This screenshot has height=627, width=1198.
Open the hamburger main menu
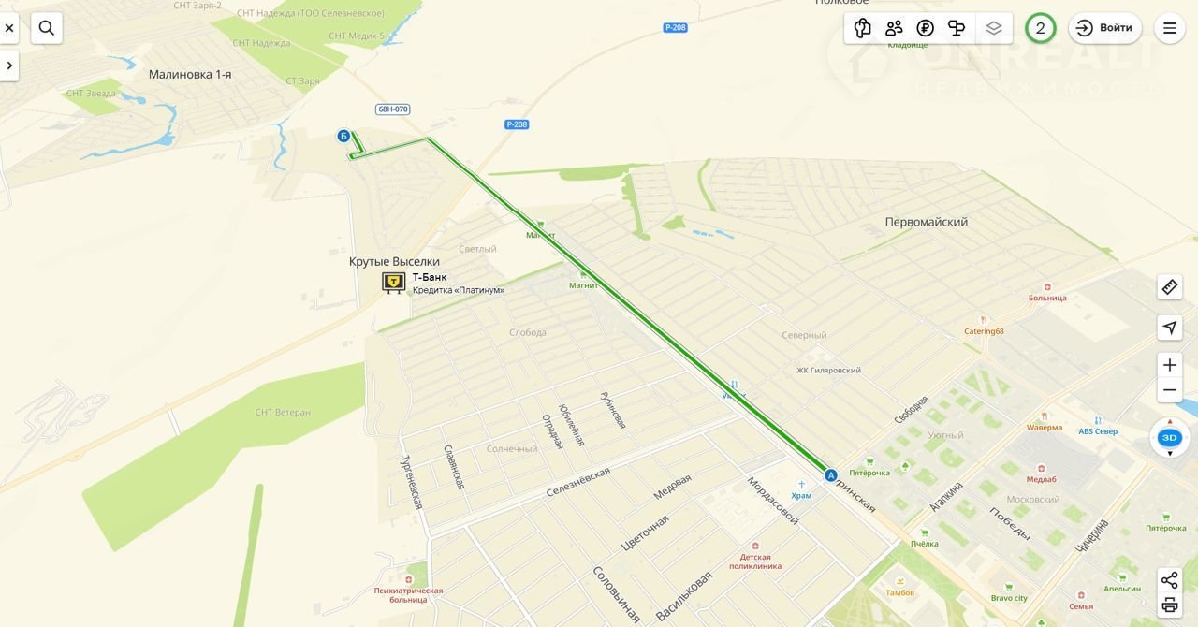coord(1170,28)
